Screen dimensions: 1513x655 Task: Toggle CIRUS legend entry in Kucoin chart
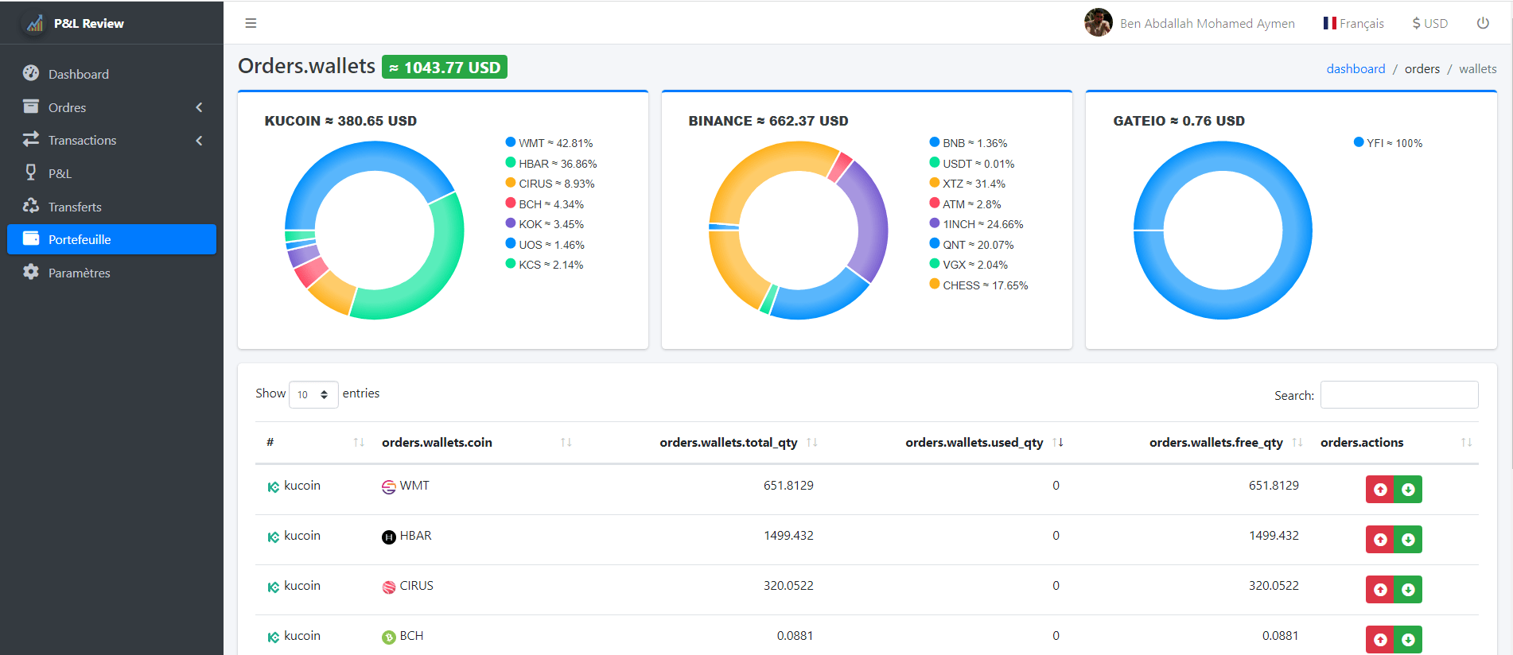point(550,184)
